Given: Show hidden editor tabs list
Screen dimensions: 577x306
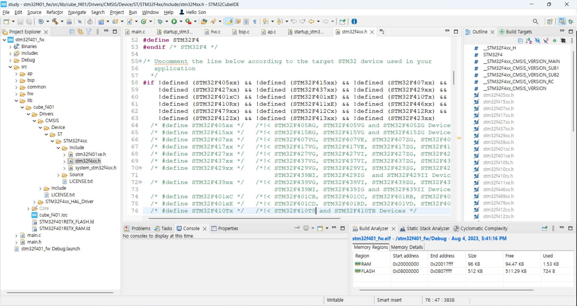Looking at the screenshot, I should [382, 31].
